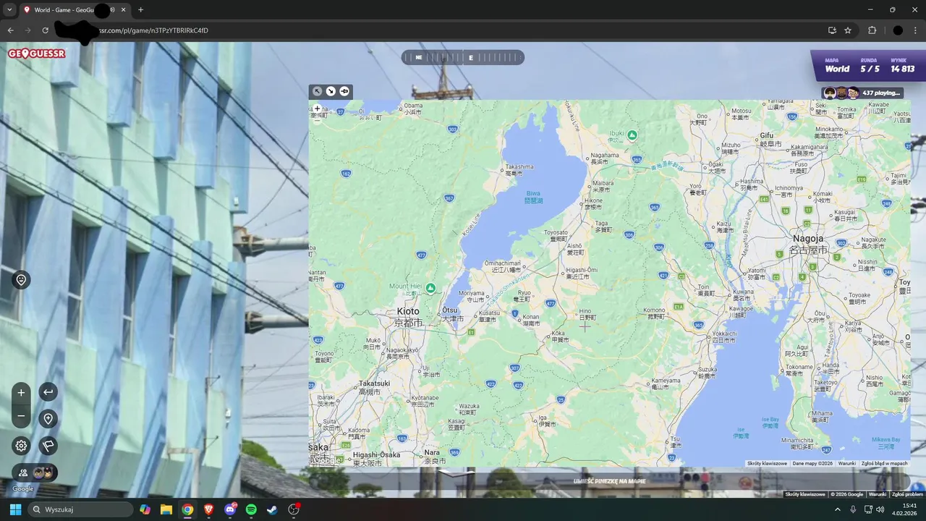Enlarge the guess map with the down-right arrow
Screen dimensions: 926x521
point(331,91)
